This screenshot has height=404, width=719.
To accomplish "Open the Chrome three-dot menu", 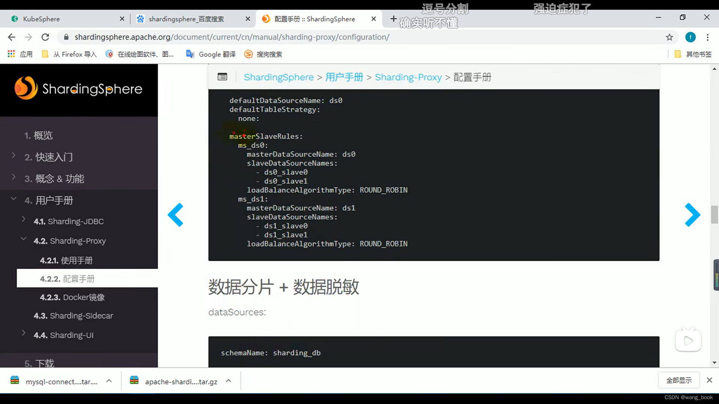I will click(x=707, y=37).
